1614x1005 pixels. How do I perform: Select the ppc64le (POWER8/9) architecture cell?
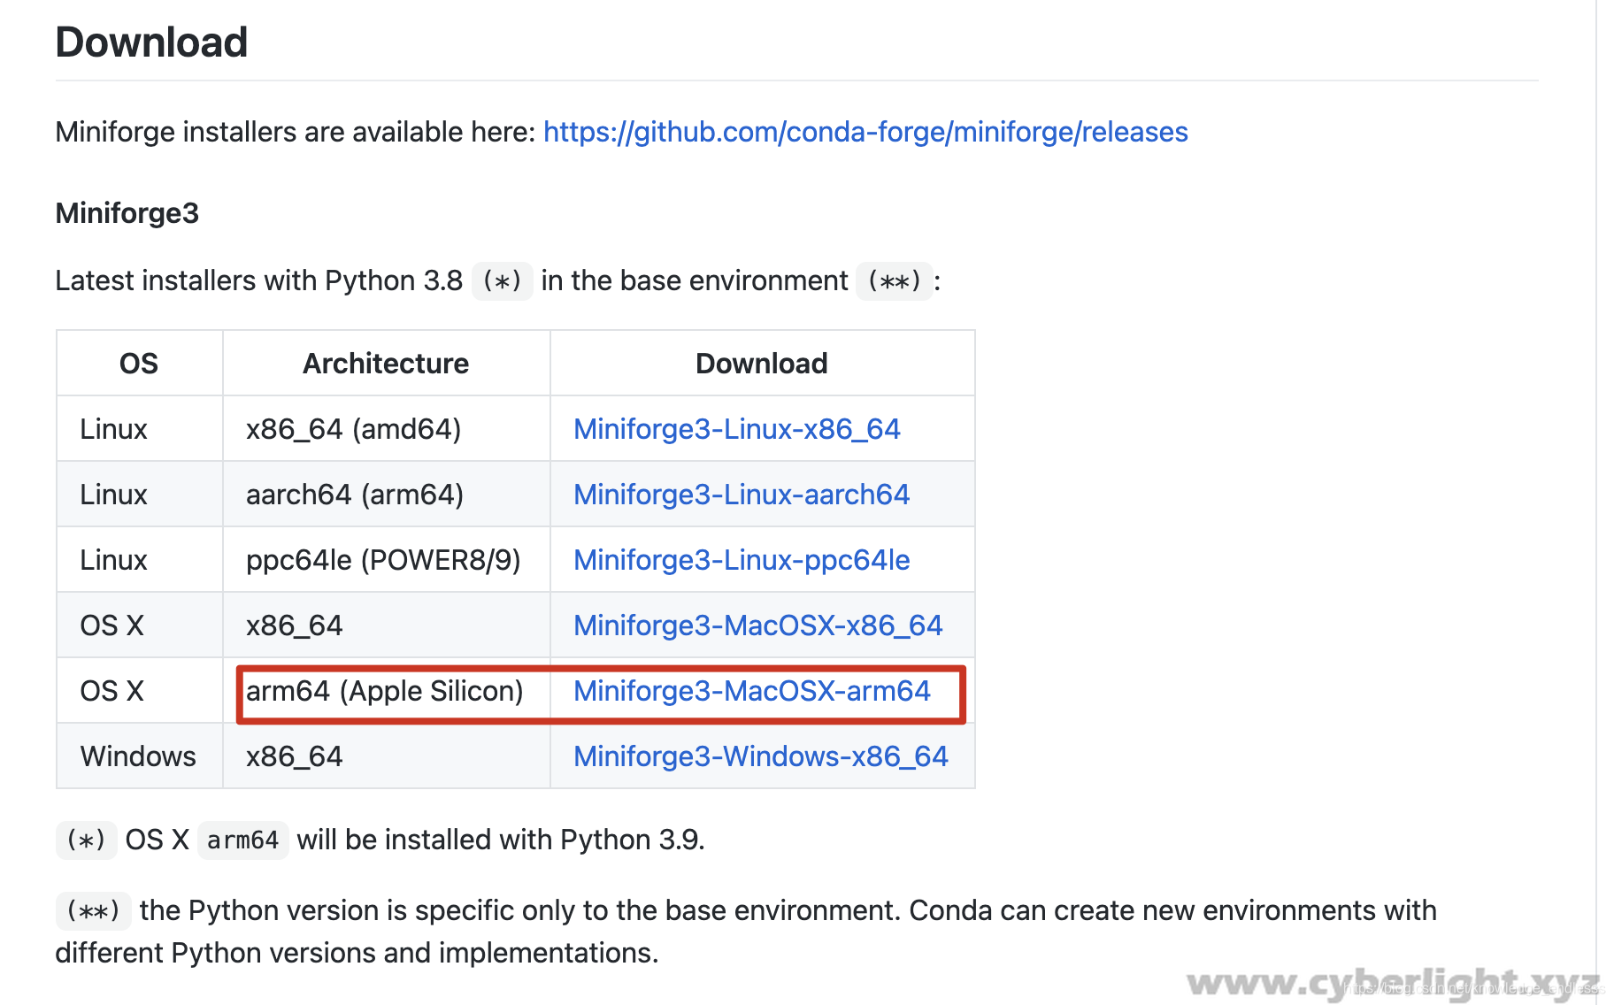point(384,559)
